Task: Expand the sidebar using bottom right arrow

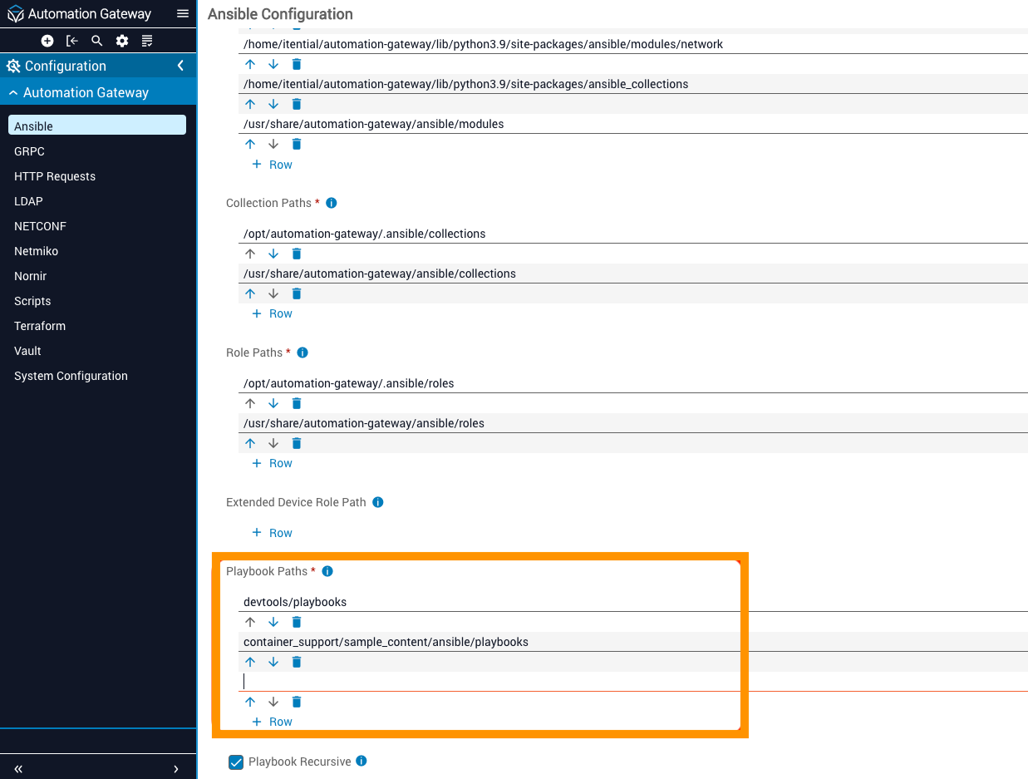Action: pos(176,769)
